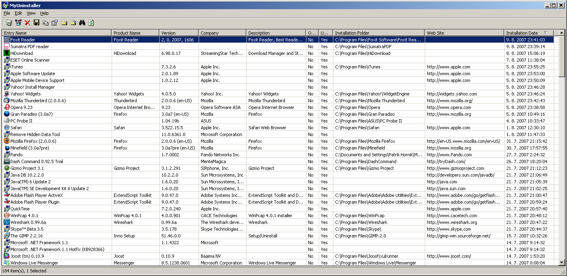Click the Gran Paradiso globe icon
This screenshot has height=276, width=567.
coord(7,114)
